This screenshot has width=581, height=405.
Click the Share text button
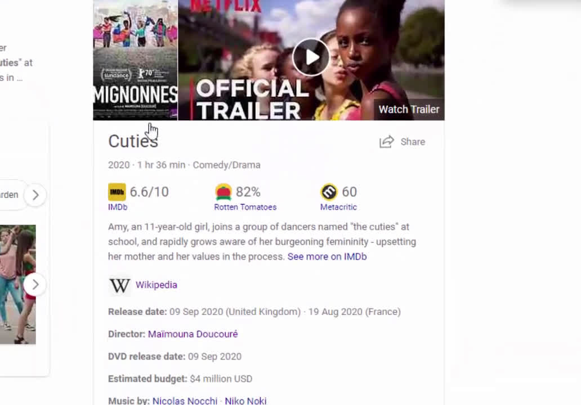pos(413,142)
